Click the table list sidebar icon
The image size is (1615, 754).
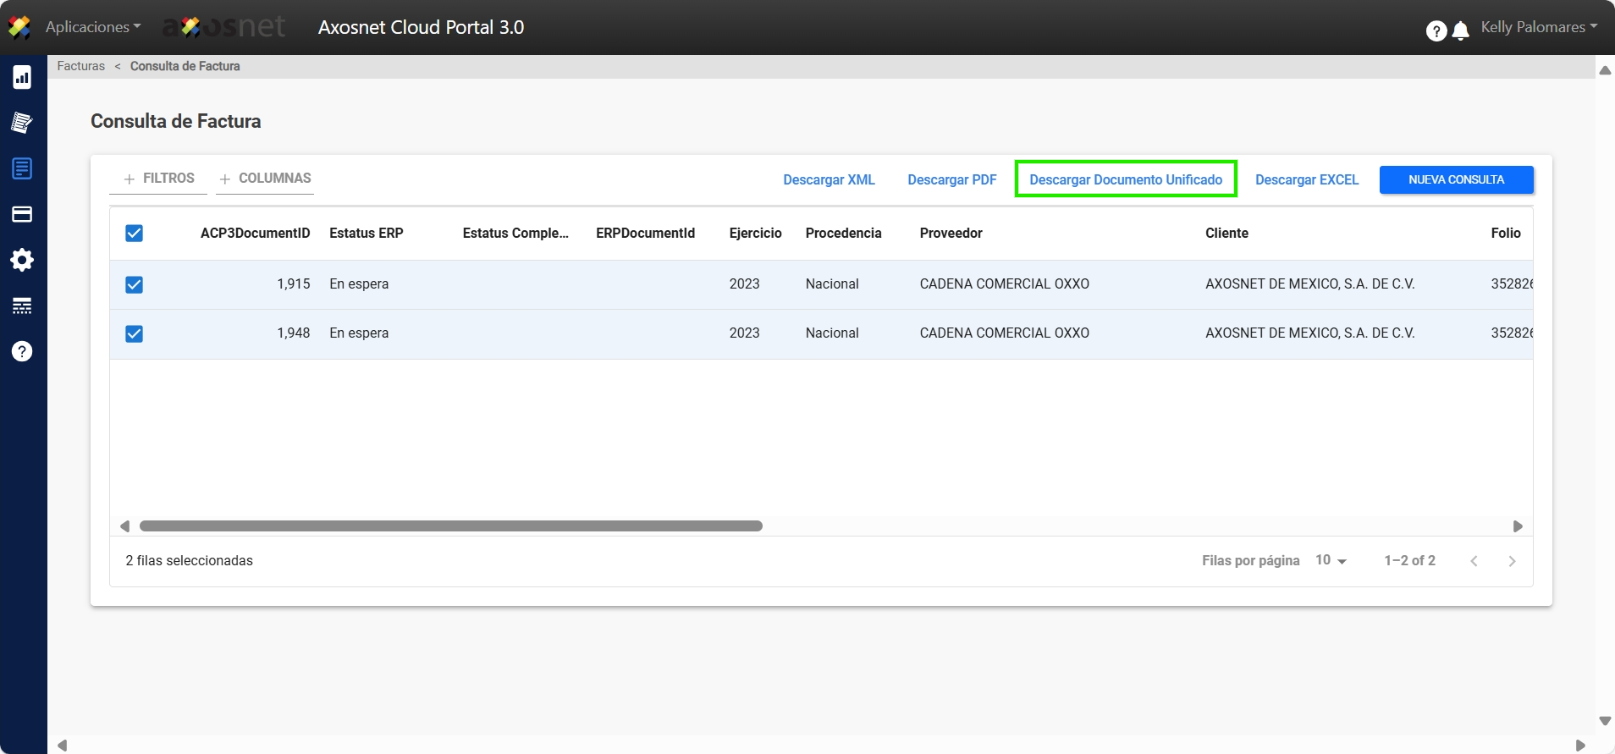coord(22,305)
